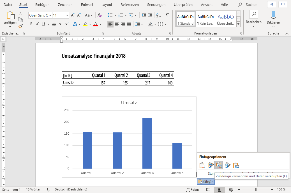The width and height of the screenshot is (291, 193).
Task: Toggle paragraph marks display (¶)
Action: click(167, 15)
